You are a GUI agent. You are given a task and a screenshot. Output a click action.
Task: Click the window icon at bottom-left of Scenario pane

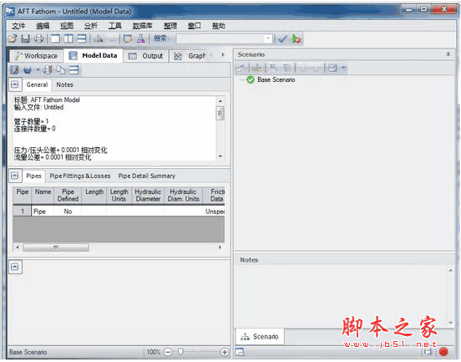pos(240,352)
